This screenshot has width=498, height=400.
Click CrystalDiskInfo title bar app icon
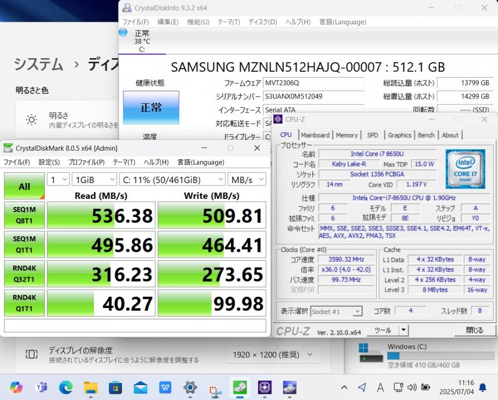(x=127, y=7)
